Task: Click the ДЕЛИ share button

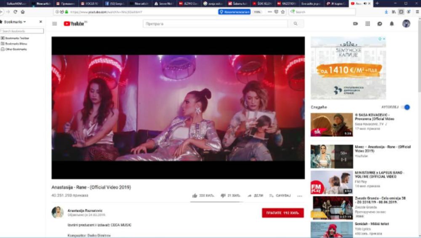Action: [256, 196]
